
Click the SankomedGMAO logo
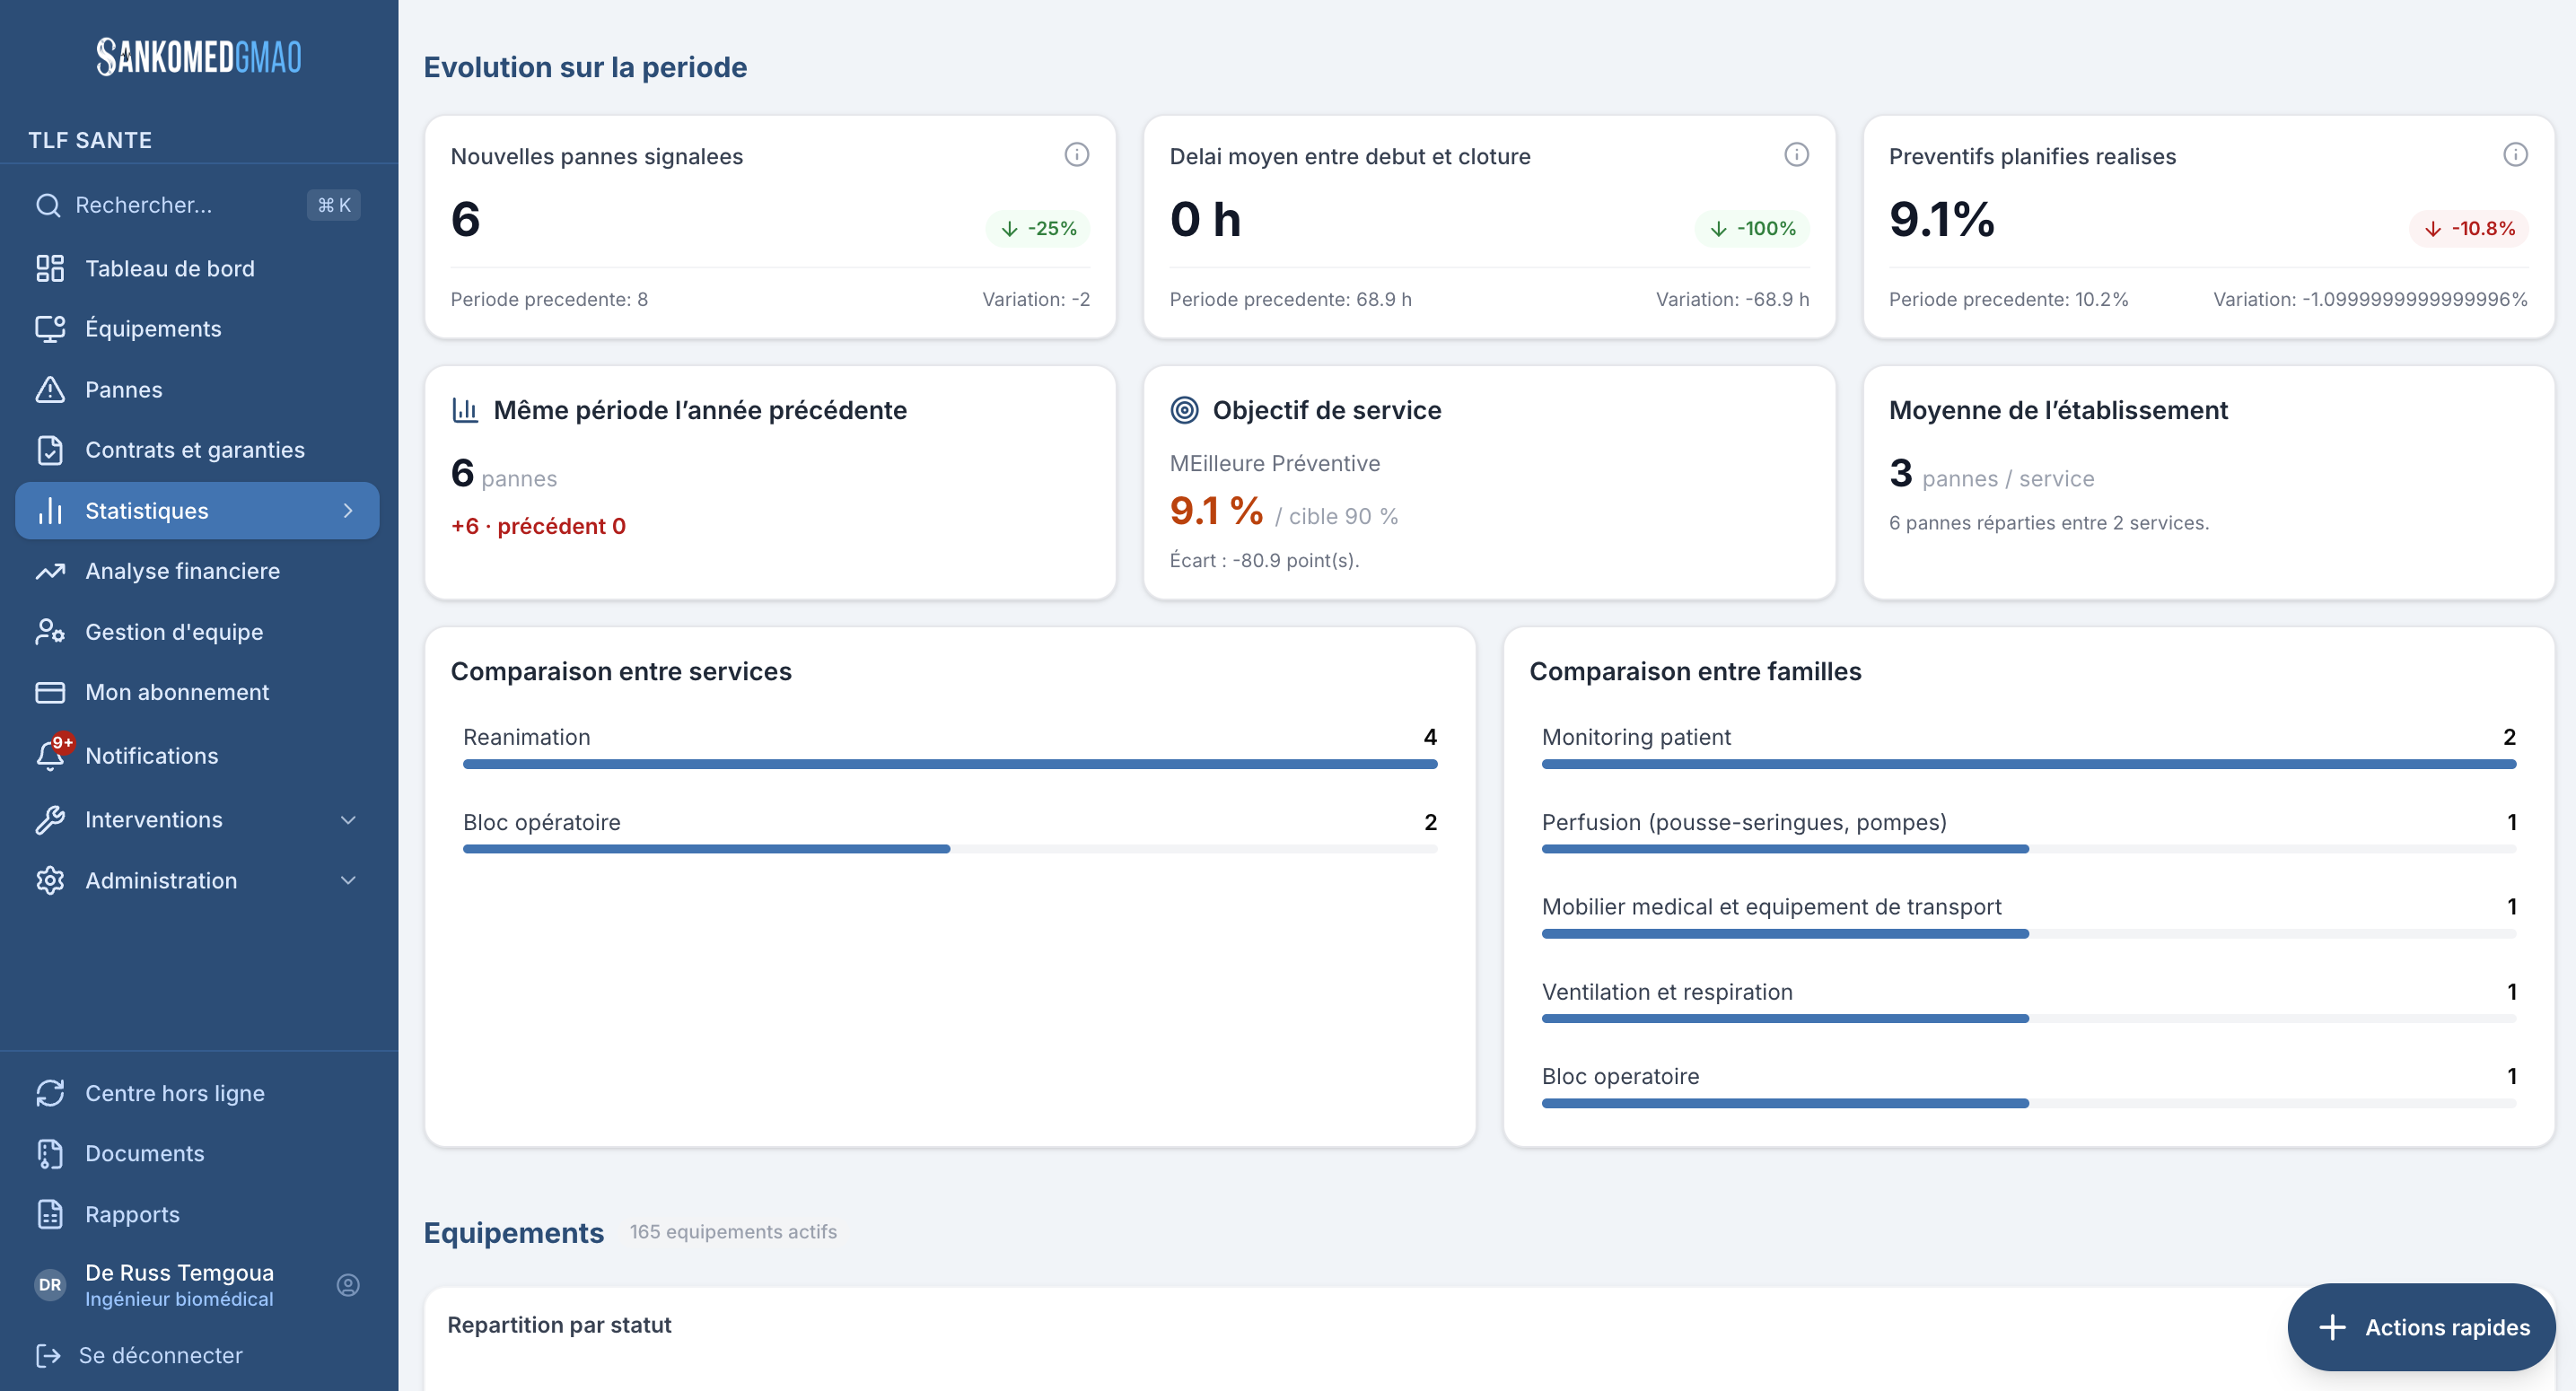click(198, 57)
